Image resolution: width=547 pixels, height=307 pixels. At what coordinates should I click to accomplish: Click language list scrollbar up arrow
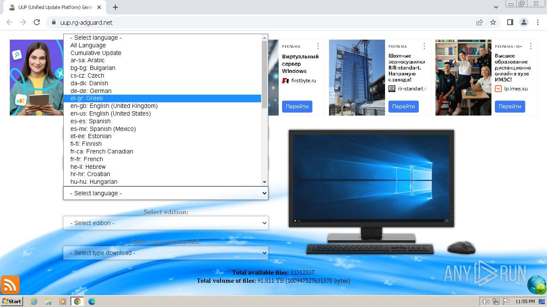265,38
